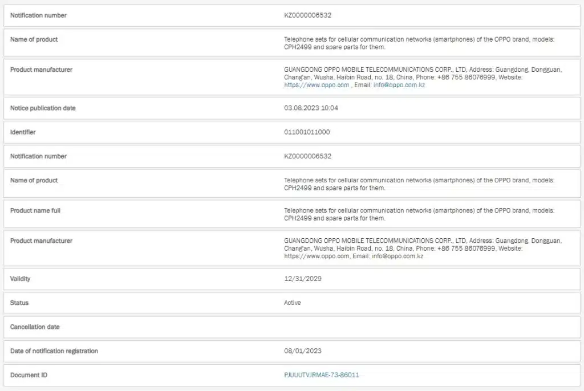The width and height of the screenshot is (584, 391).
Task: Click the 'Status' field label
Action: click(x=19, y=303)
